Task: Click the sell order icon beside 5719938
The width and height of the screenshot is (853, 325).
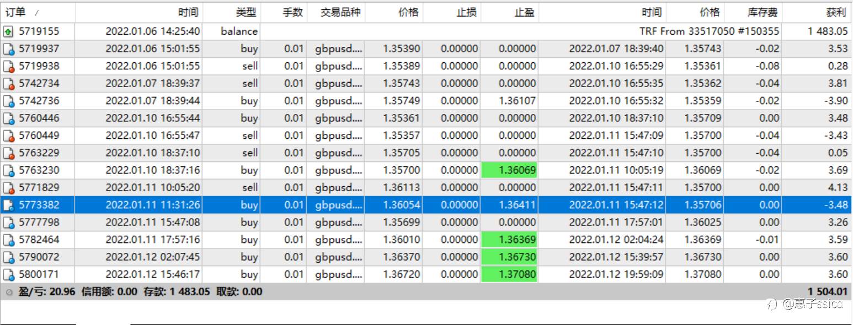Action: (8, 66)
